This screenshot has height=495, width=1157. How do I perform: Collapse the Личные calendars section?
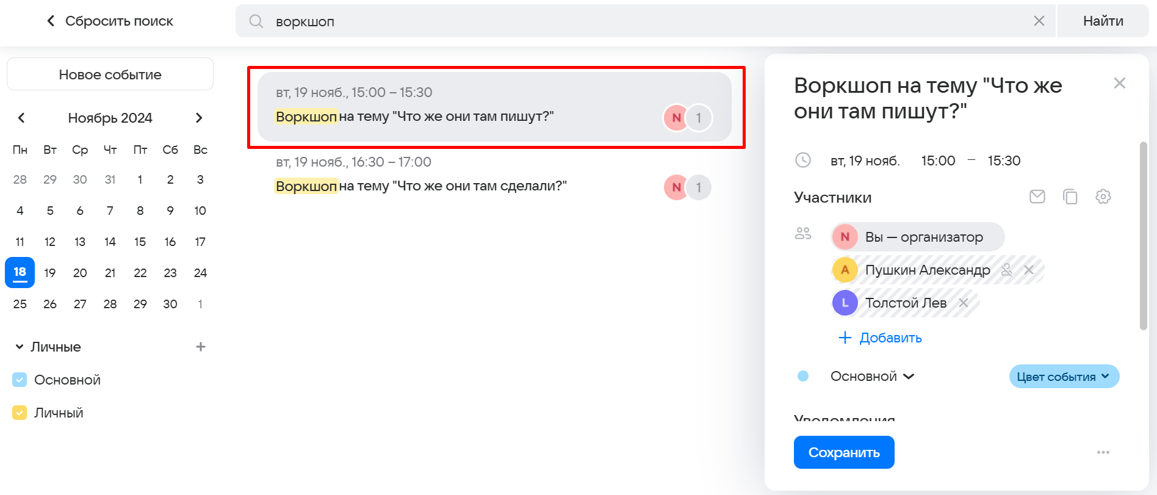[20, 347]
